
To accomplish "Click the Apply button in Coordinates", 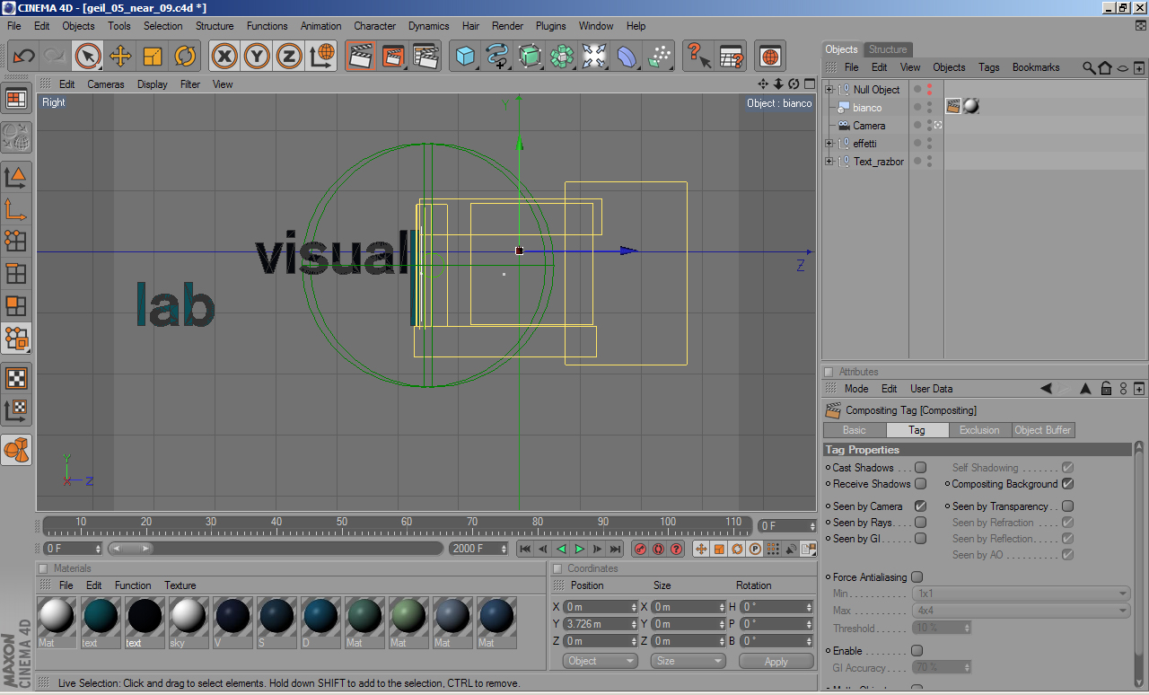I will 776,661.
